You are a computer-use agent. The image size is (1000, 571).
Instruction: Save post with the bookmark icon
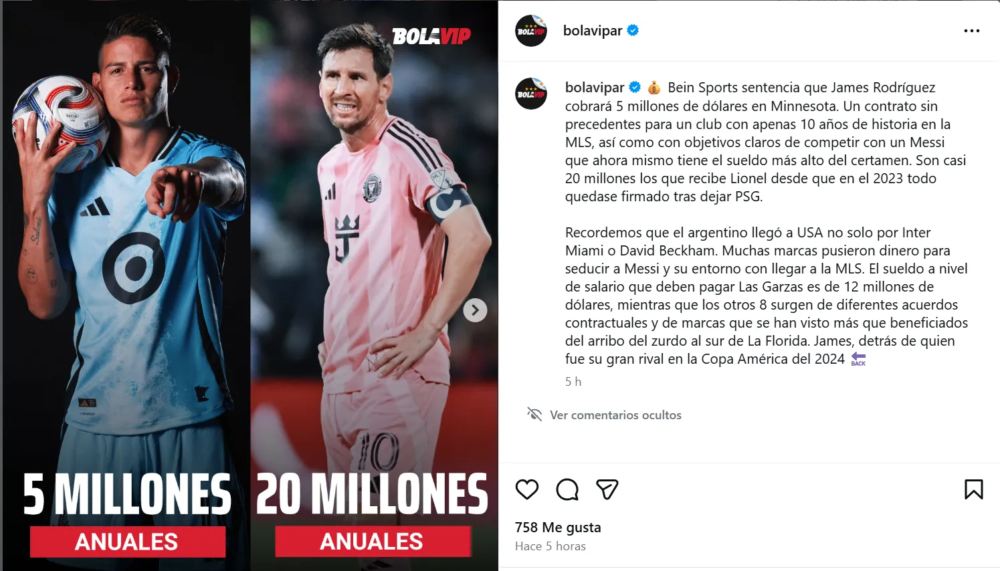tap(973, 489)
